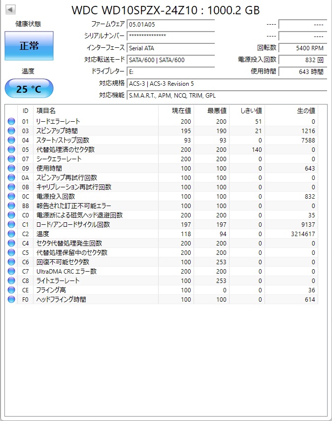The width and height of the screenshot is (332, 421).
Task: Click the しきい値 column header
Action: [x=251, y=111]
